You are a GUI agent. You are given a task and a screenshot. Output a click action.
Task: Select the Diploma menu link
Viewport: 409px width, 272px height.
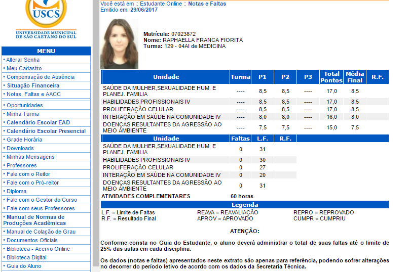click(x=17, y=191)
